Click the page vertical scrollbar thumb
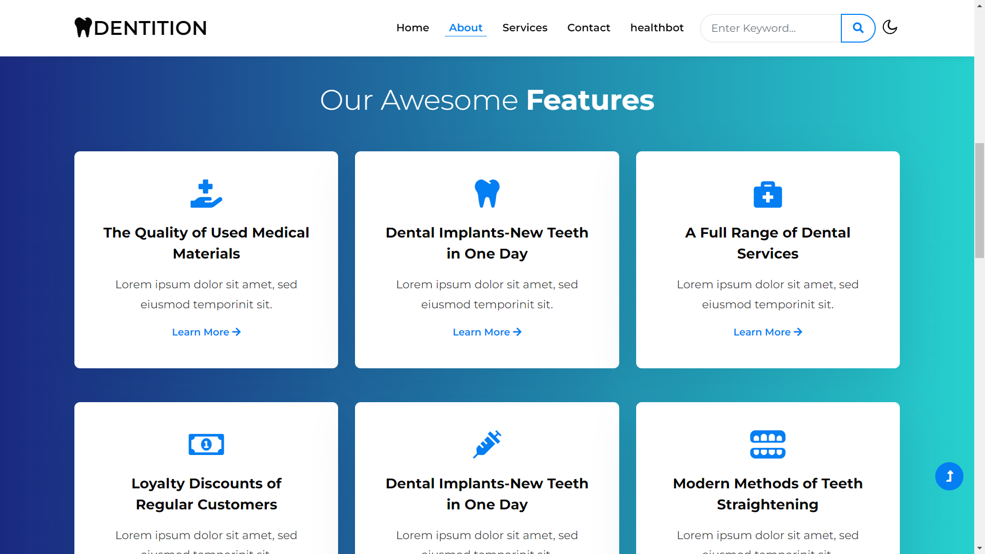985x554 pixels. (979, 200)
